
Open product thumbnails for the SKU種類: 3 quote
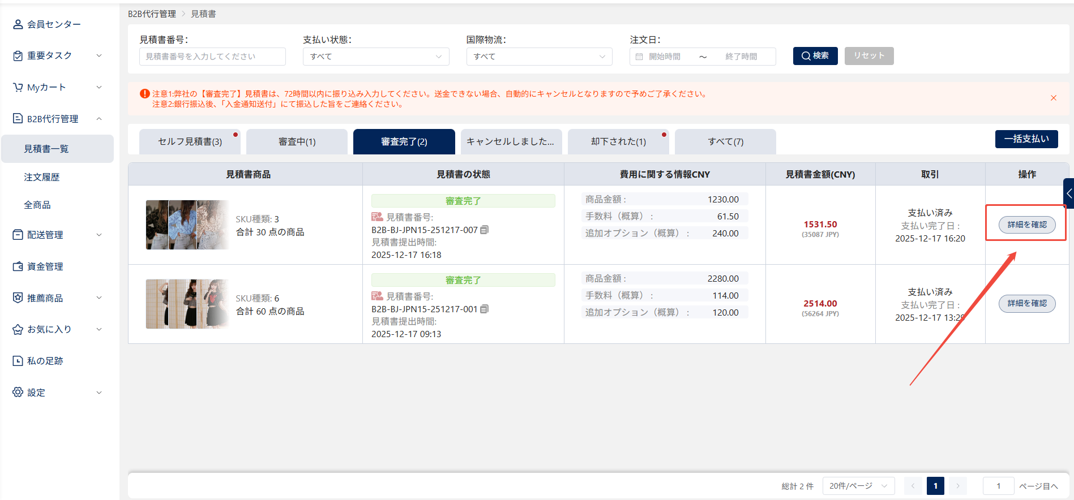[187, 225]
